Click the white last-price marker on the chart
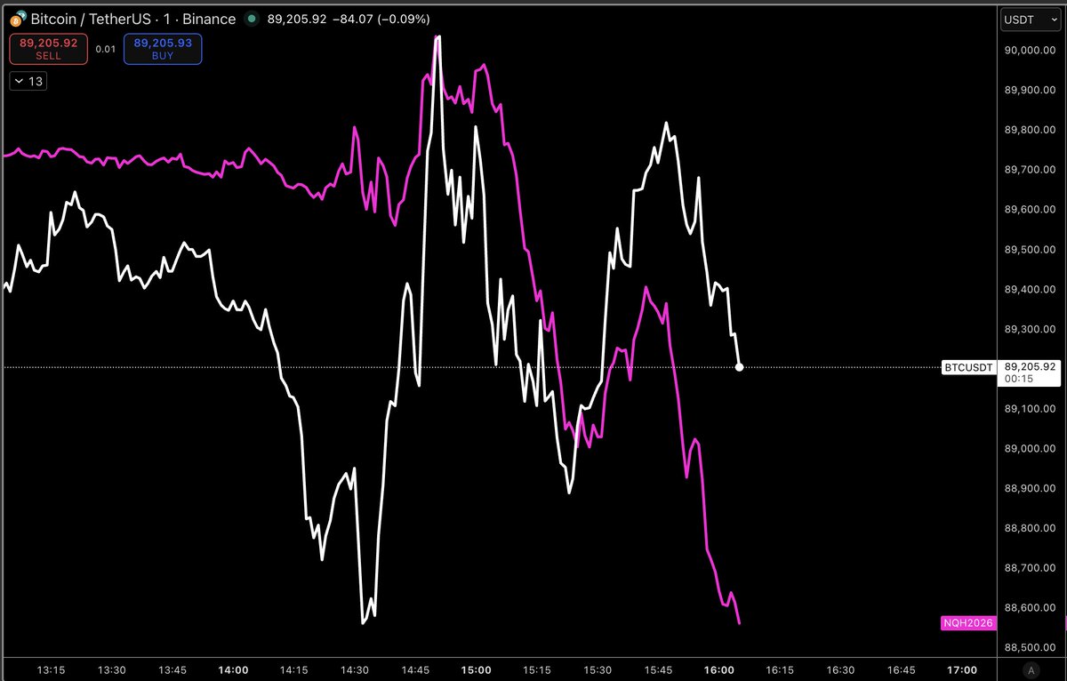 tap(739, 366)
